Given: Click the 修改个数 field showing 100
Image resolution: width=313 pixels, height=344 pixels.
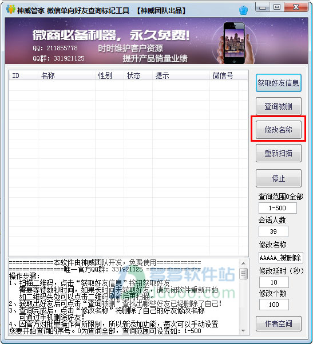Looking at the screenshot, I should [274, 305].
